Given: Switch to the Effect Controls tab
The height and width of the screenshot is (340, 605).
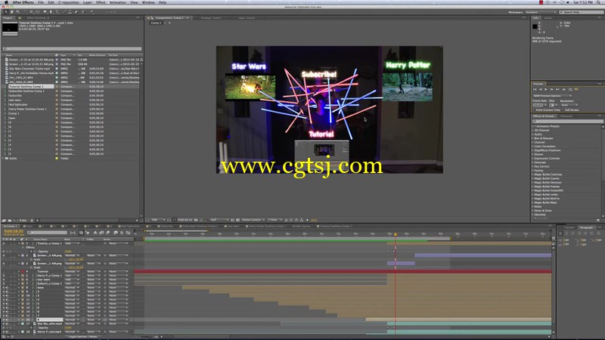Looking at the screenshot, I should (37, 17).
